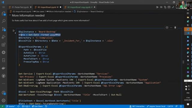The width and height of the screenshot is (192, 108).
Task: Click 02-ImportExcel.ipynb in breadcrumb
Action: (22, 11)
